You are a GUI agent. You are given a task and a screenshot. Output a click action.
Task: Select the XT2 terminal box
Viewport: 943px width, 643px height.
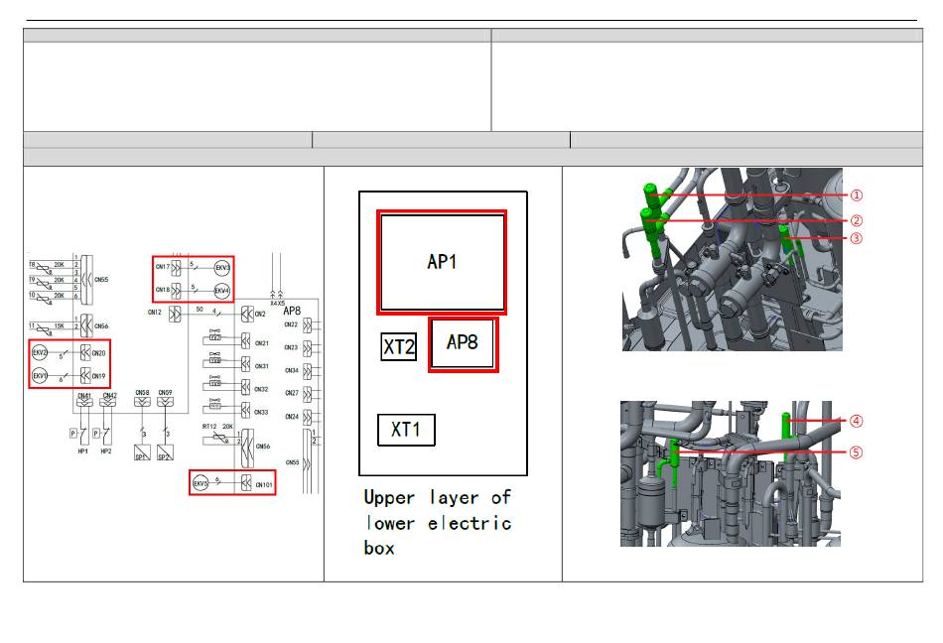point(398,346)
